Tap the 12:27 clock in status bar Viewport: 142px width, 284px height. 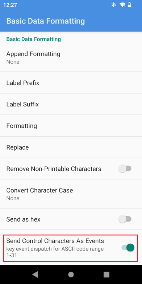click(x=9, y=5)
